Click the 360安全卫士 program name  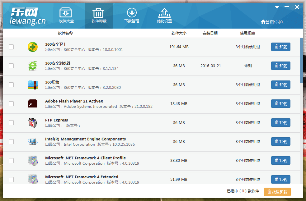[56, 44]
